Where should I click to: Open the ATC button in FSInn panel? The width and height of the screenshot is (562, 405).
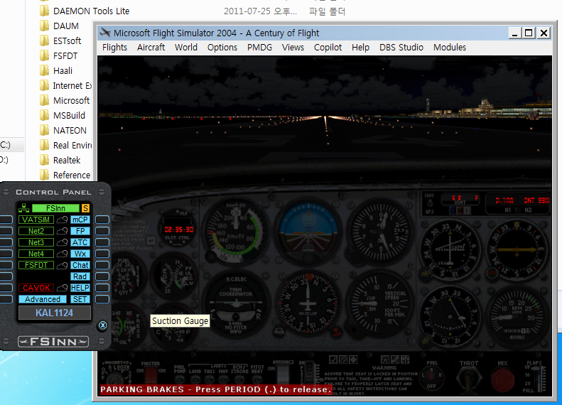[x=80, y=242]
